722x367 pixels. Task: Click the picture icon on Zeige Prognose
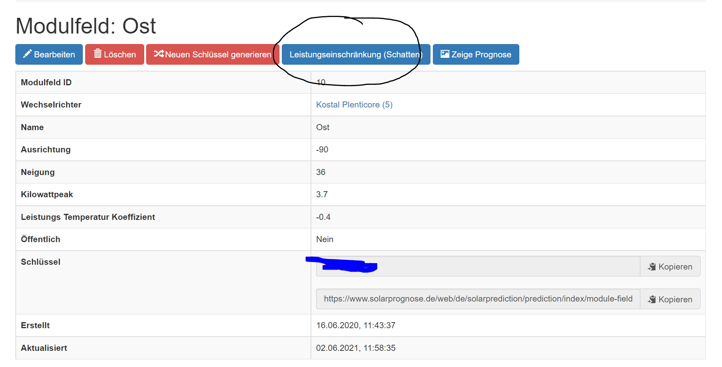click(445, 54)
